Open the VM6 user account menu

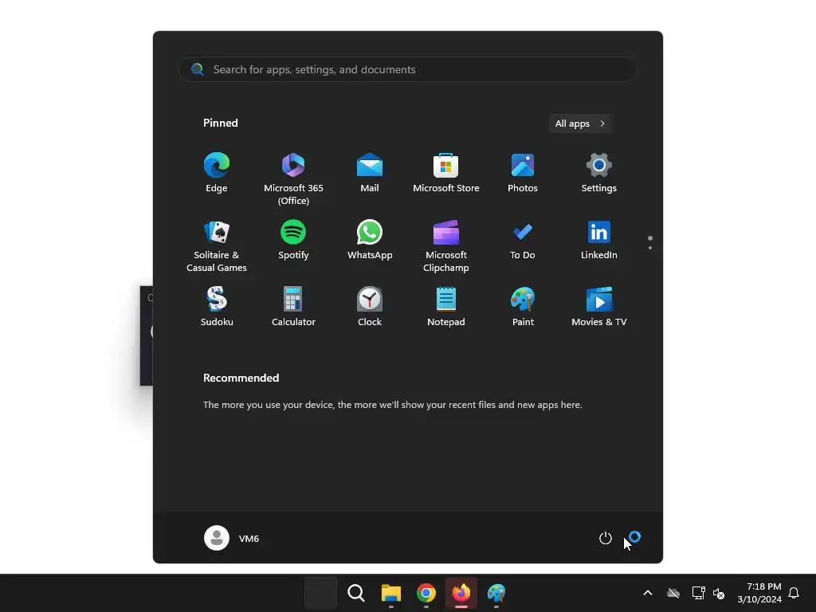tap(232, 538)
